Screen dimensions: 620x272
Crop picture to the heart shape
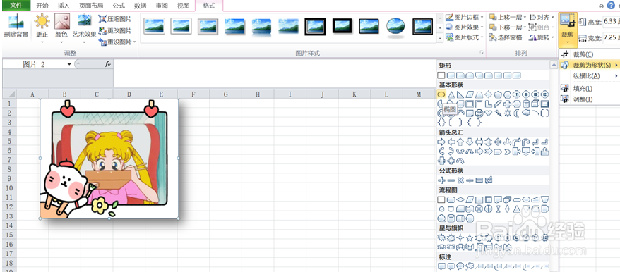489,113
